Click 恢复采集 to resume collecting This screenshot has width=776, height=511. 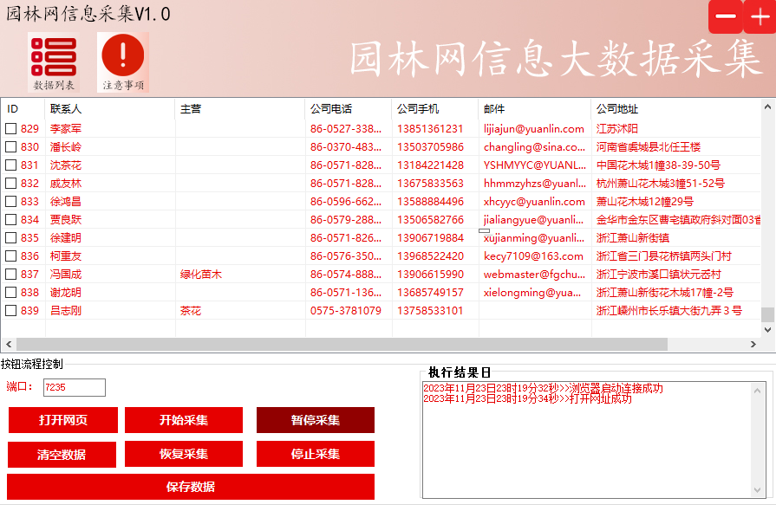click(185, 453)
